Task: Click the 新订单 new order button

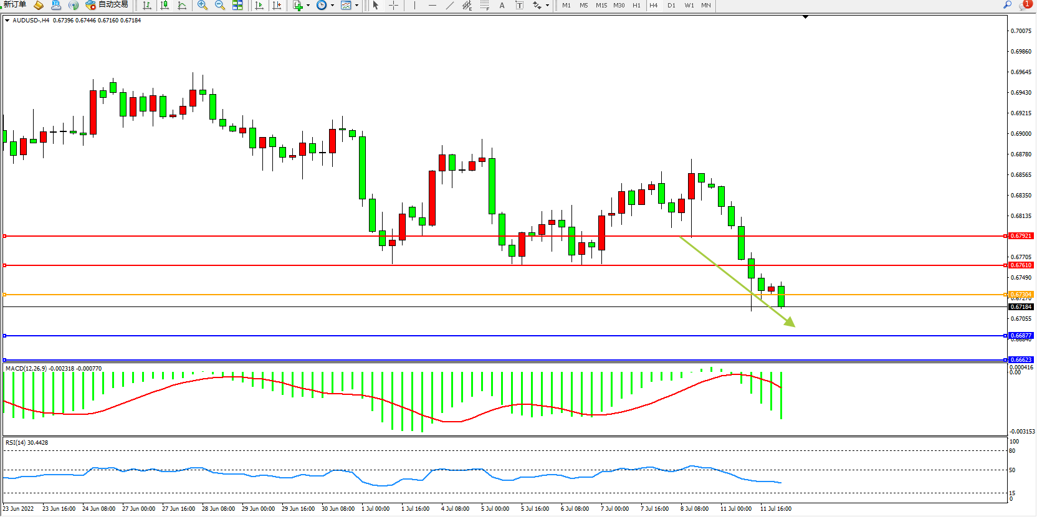Action: click(14, 5)
